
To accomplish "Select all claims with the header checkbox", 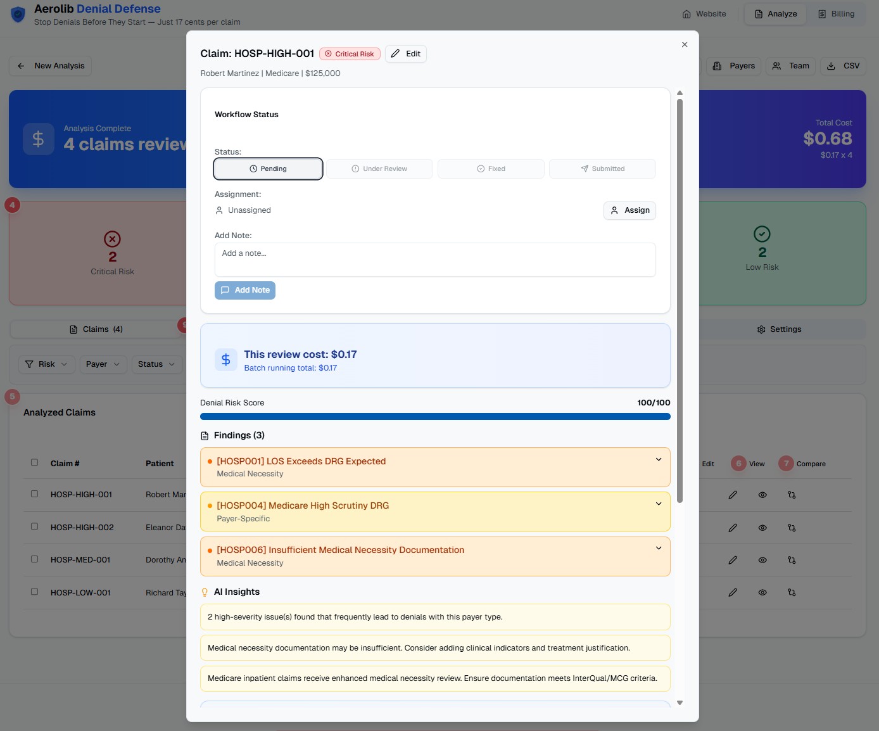I will tap(34, 462).
